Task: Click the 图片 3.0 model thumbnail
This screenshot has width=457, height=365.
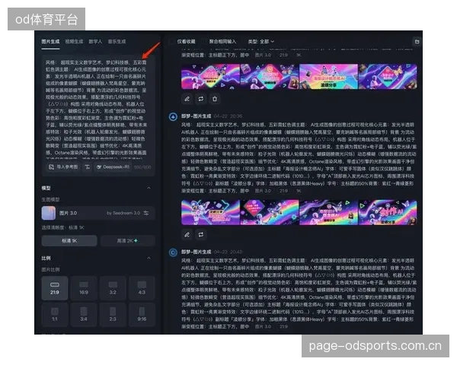Action: (x=49, y=213)
